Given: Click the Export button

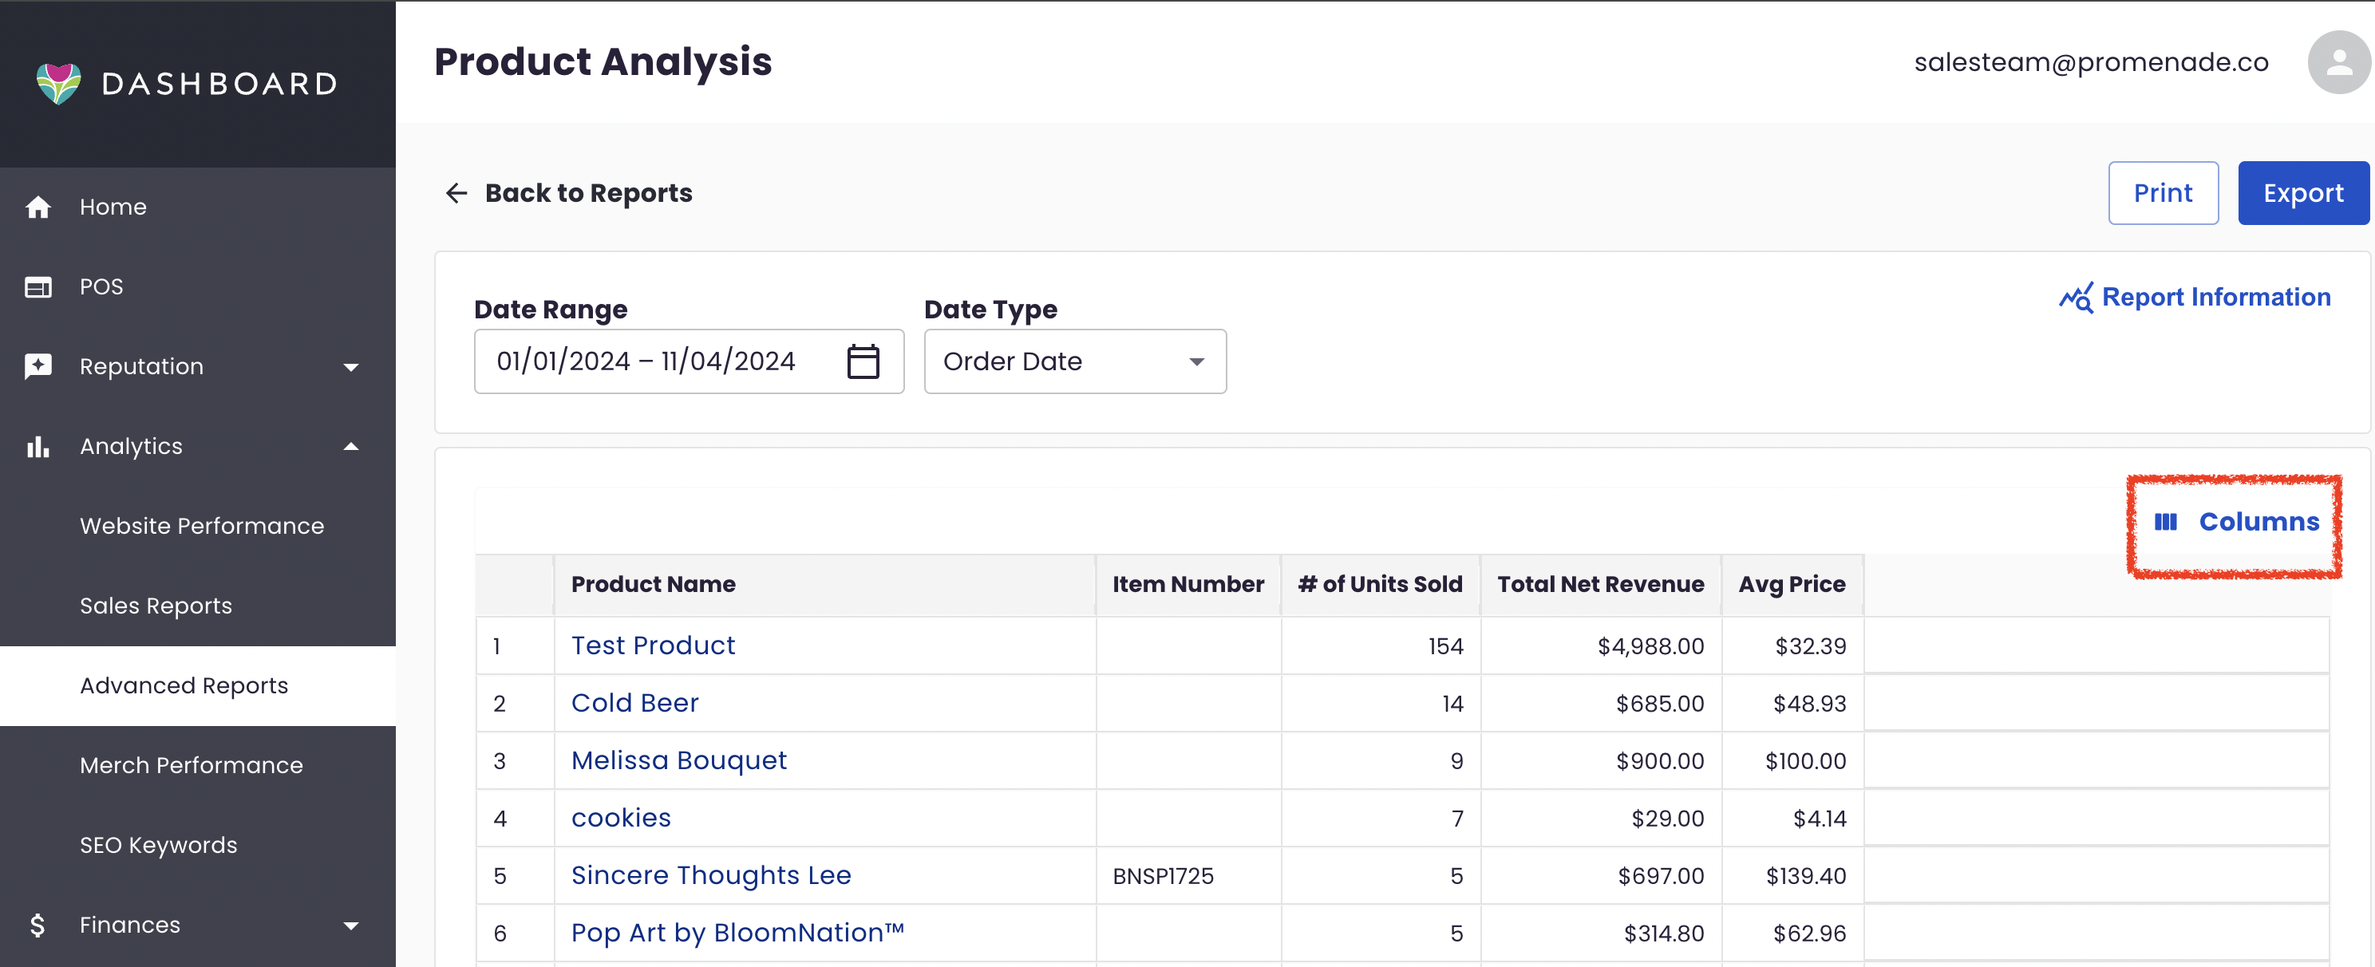Looking at the screenshot, I should tap(2303, 192).
